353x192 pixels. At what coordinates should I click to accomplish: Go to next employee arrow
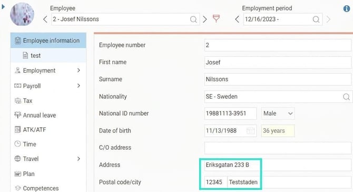coord(204,19)
